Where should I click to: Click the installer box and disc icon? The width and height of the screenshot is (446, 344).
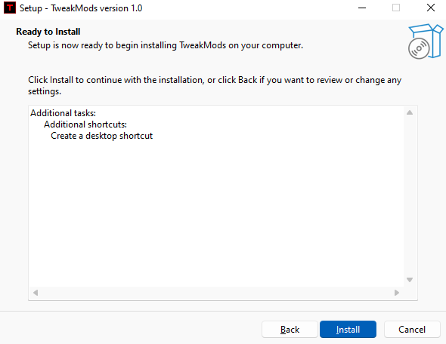click(426, 41)
